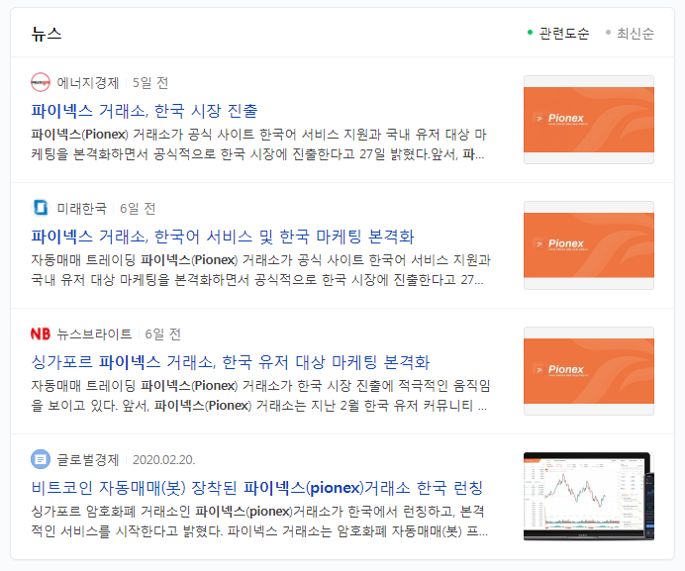Screen dimensions: 685x571
Task: Click the date '2020.02.20.'
Action: [x=163, y=459]
